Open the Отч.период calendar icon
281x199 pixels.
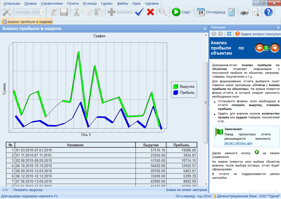click(x=201, y=12)
